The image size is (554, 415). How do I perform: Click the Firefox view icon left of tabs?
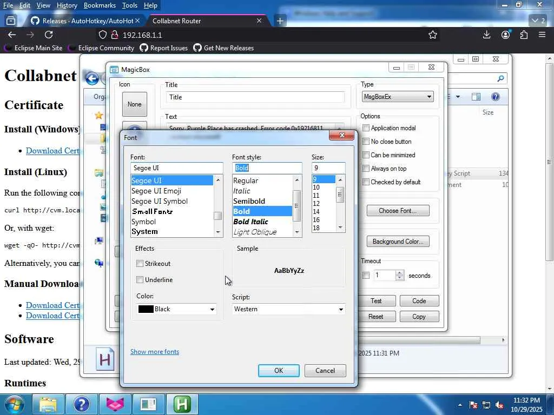click(11, 21)
